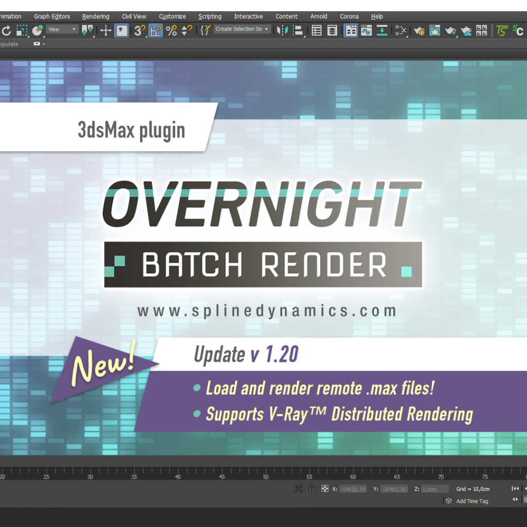Click the Add Time Tag button
This screenshot has width=527, height=527.
[x=472, y=501]
